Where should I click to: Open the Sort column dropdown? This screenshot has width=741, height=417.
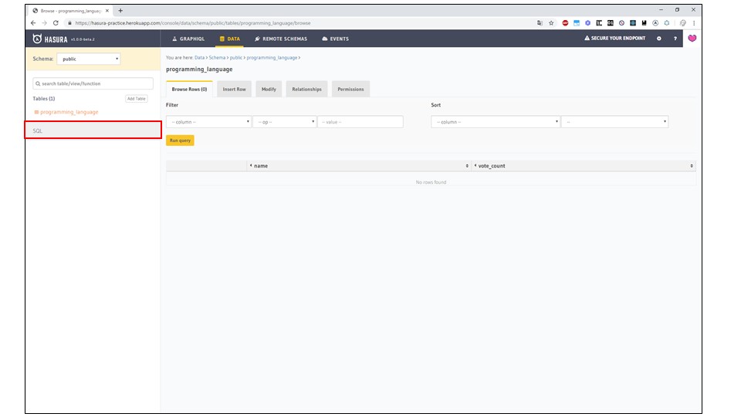click(496, 122)
